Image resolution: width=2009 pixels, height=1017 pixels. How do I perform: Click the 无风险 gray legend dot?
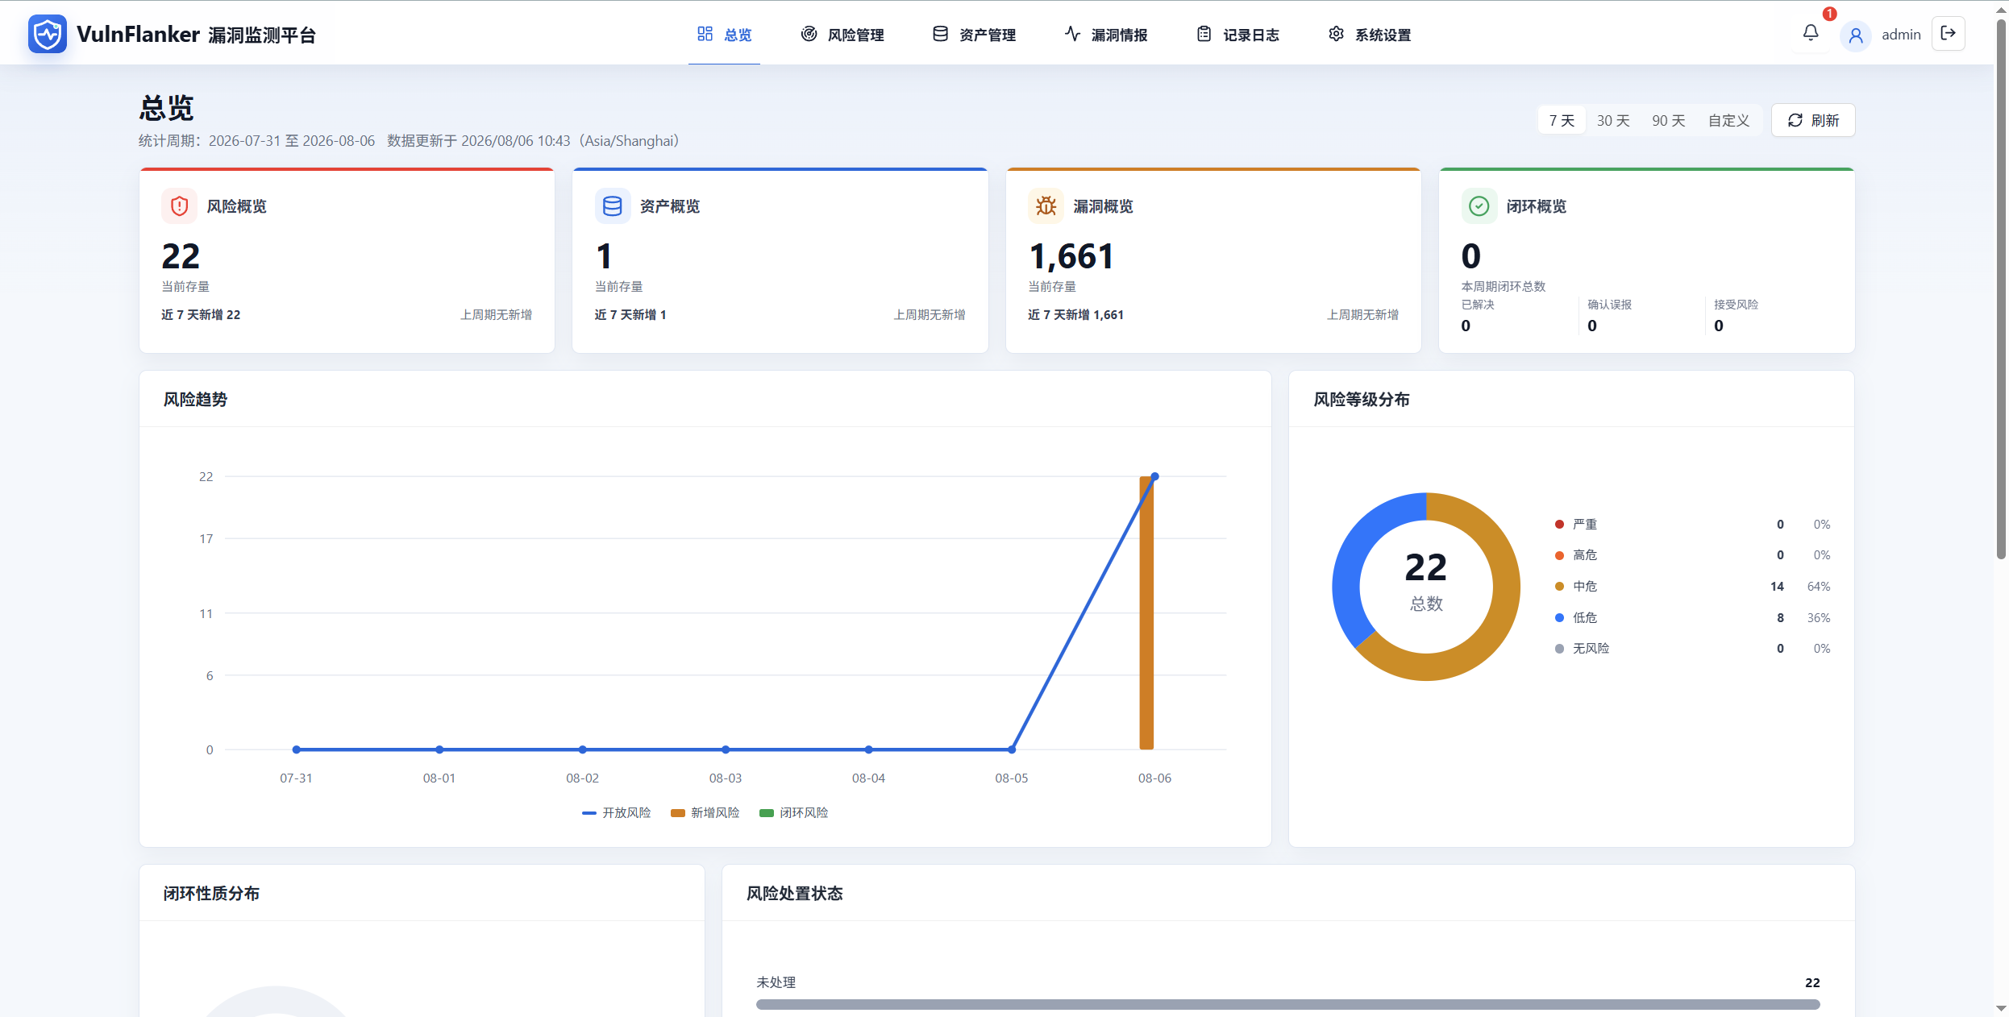1559,649
